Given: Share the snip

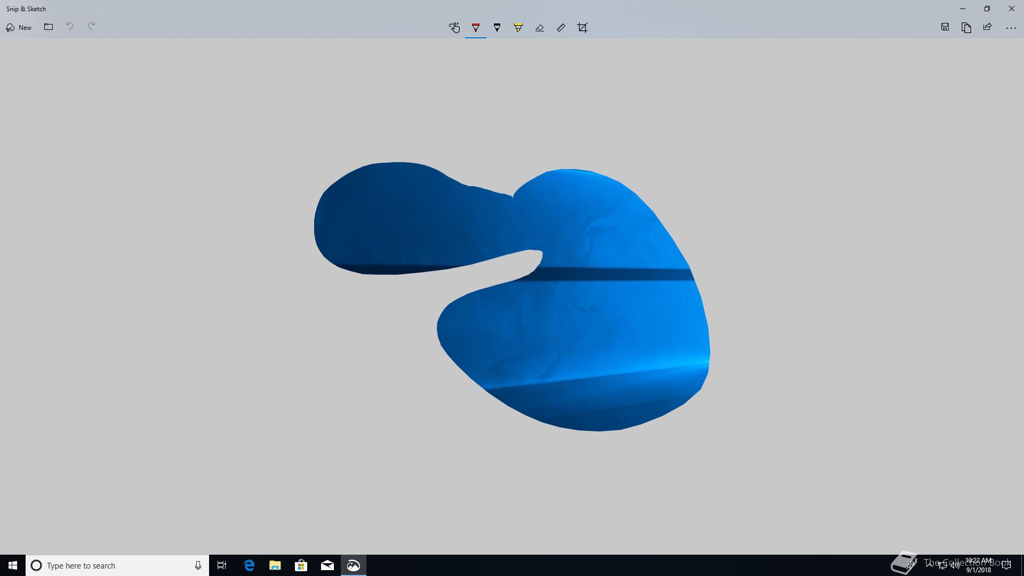Looking at the screenshot, I should [988, 27].
